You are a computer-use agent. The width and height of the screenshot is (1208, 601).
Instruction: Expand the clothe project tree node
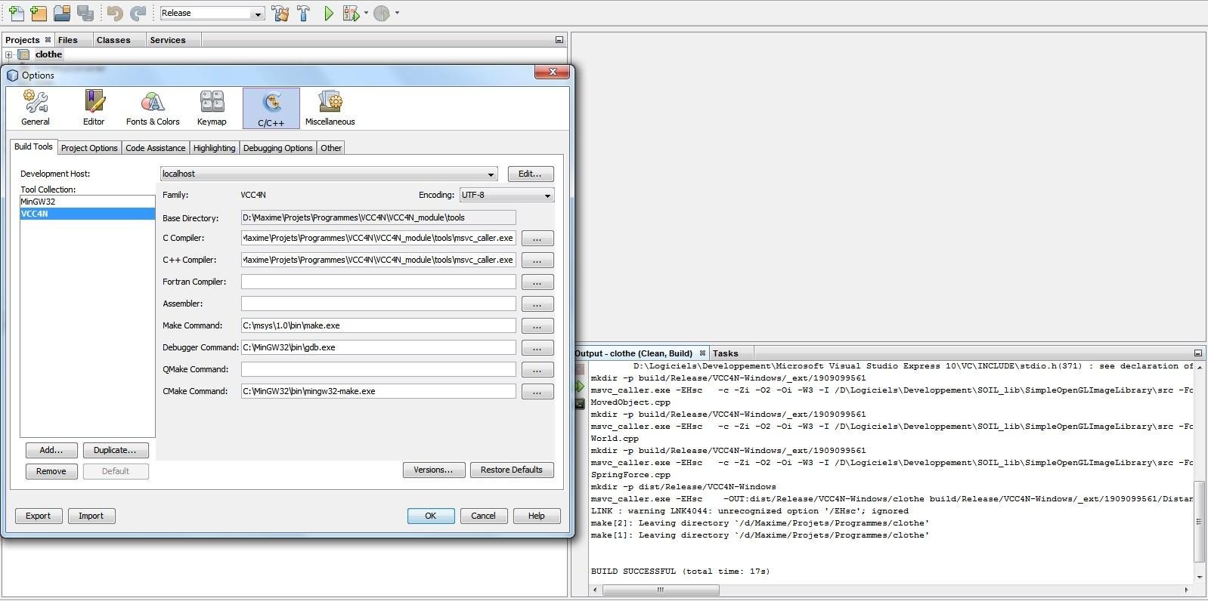[8, 54]
